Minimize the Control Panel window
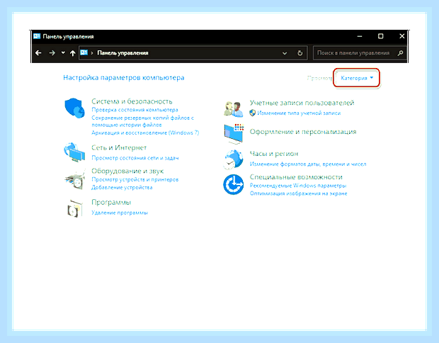The height and width of the screenshot is (343, 439). coord(360,36)
